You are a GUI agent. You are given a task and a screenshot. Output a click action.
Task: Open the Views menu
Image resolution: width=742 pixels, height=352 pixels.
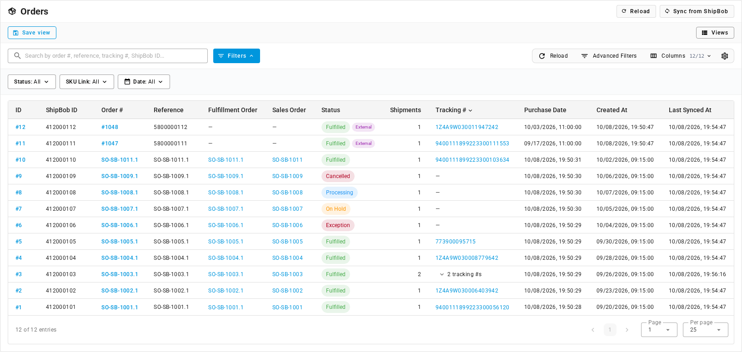click(715, 33)
